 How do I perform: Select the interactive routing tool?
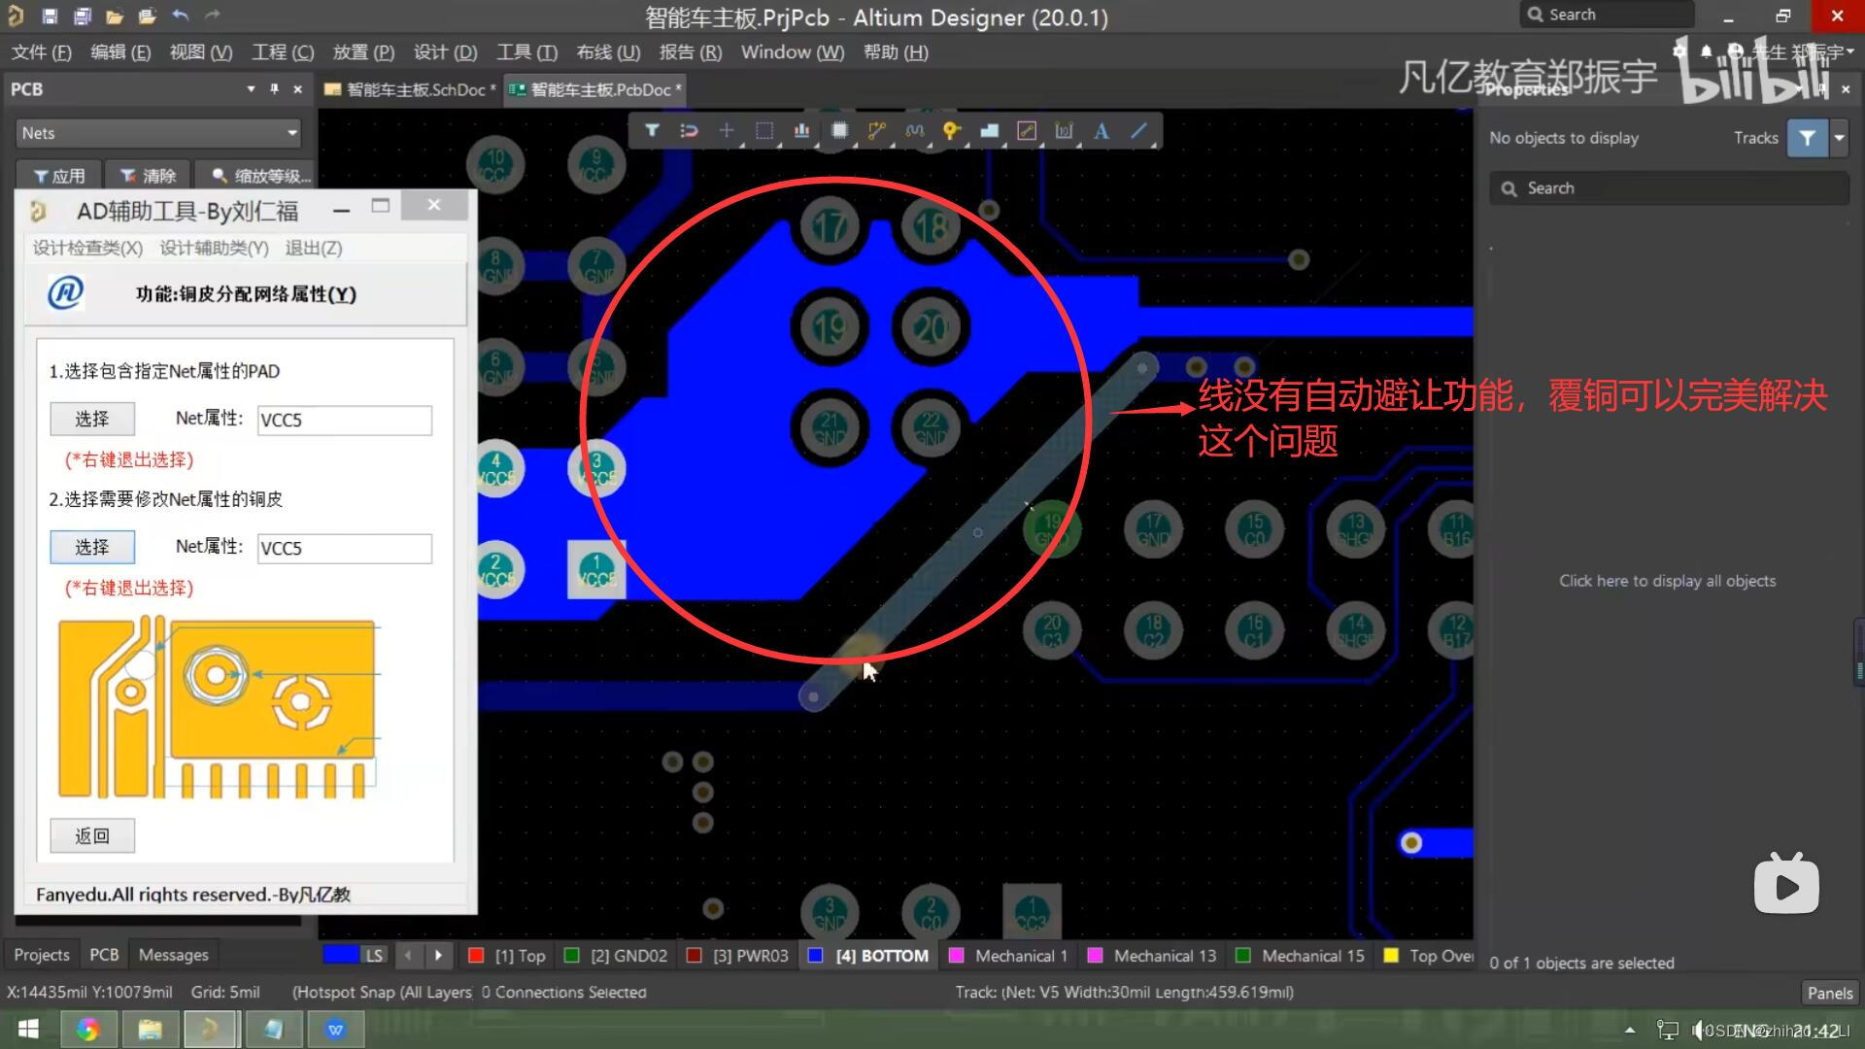point(877,130)
